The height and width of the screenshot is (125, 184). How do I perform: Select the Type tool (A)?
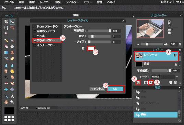[x=12, y=96]
